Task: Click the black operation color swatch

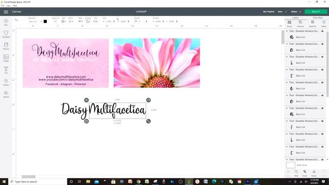Action: (45, 22)
